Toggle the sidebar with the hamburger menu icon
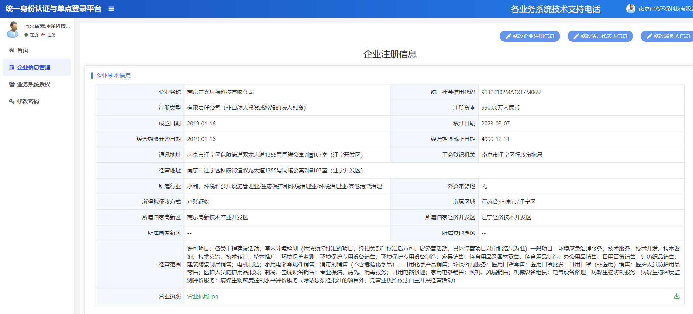693x314 pixels. point(111,9)
